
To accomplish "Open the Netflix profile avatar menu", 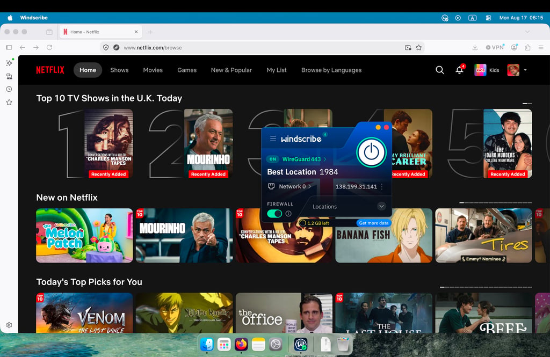I will coord(513,70).
